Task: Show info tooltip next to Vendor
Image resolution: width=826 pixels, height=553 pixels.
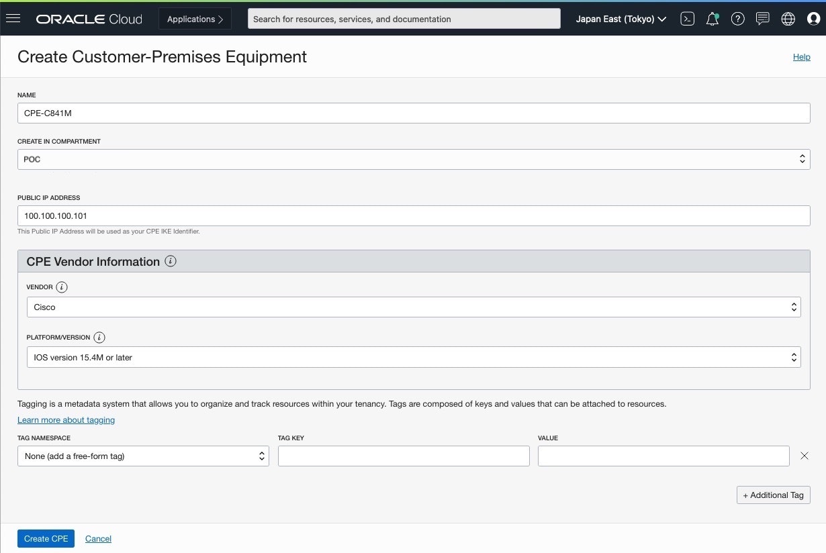Action: 62,287
